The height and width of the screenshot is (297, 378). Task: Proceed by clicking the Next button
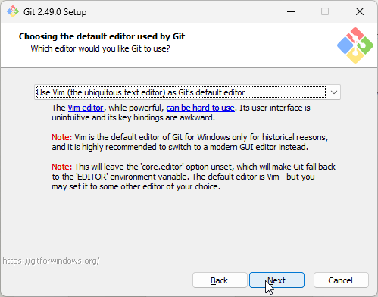[x=276, y=280]
